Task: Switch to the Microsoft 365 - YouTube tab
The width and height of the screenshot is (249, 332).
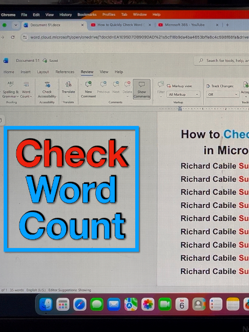Action: pos(184,25)
